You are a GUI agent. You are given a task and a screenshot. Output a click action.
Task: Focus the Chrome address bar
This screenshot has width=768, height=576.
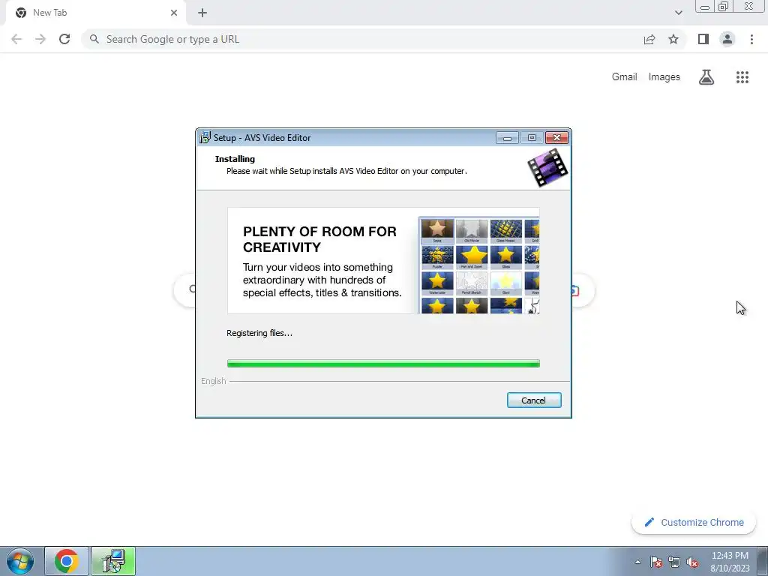[362, 39]
